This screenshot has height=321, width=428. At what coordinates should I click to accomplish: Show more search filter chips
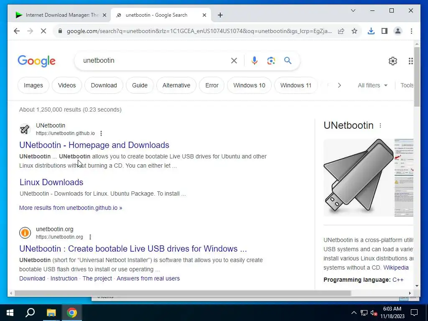click(x=339, y=85)
